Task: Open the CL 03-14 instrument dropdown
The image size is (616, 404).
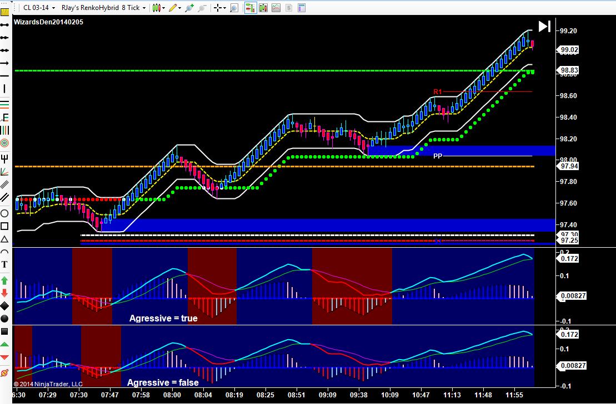Action: [x=39, y=7]
